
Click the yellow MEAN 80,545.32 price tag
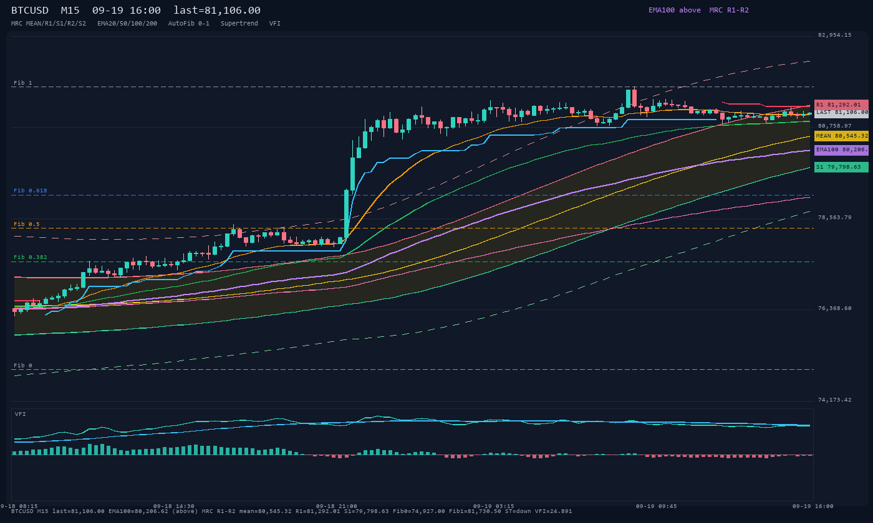841,136
